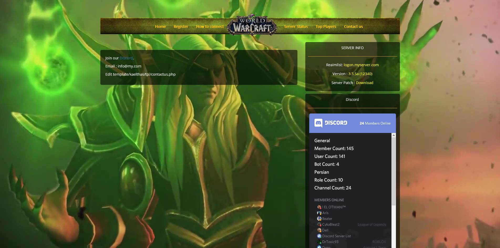Click the 3.3.5a (12340) version link

(360, 74)
